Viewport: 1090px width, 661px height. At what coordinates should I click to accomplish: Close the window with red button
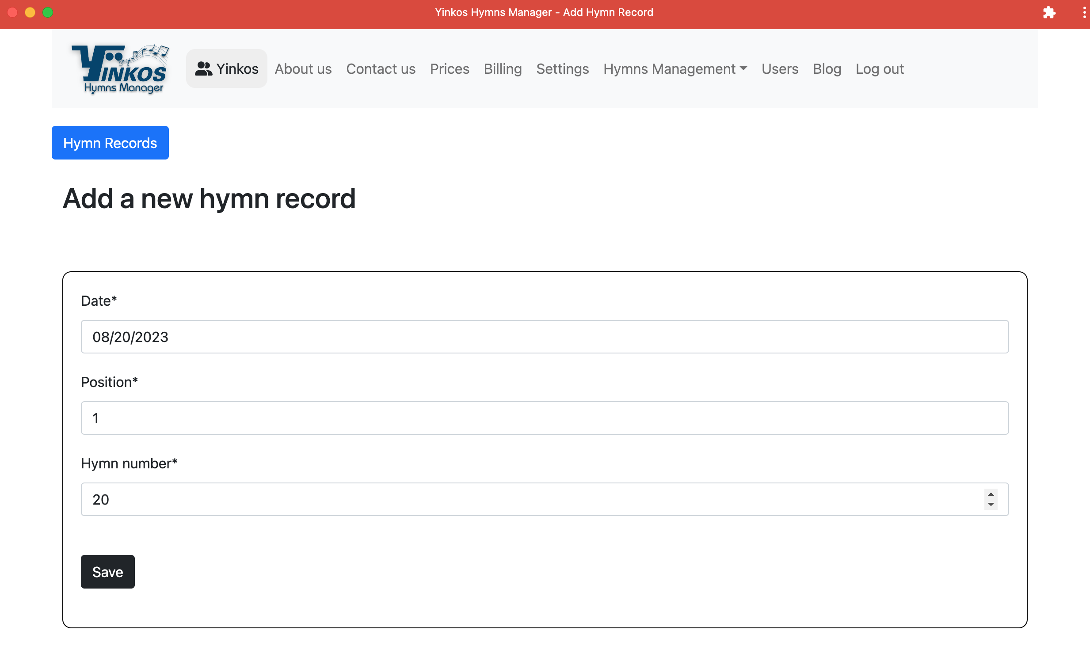[12, 12]
